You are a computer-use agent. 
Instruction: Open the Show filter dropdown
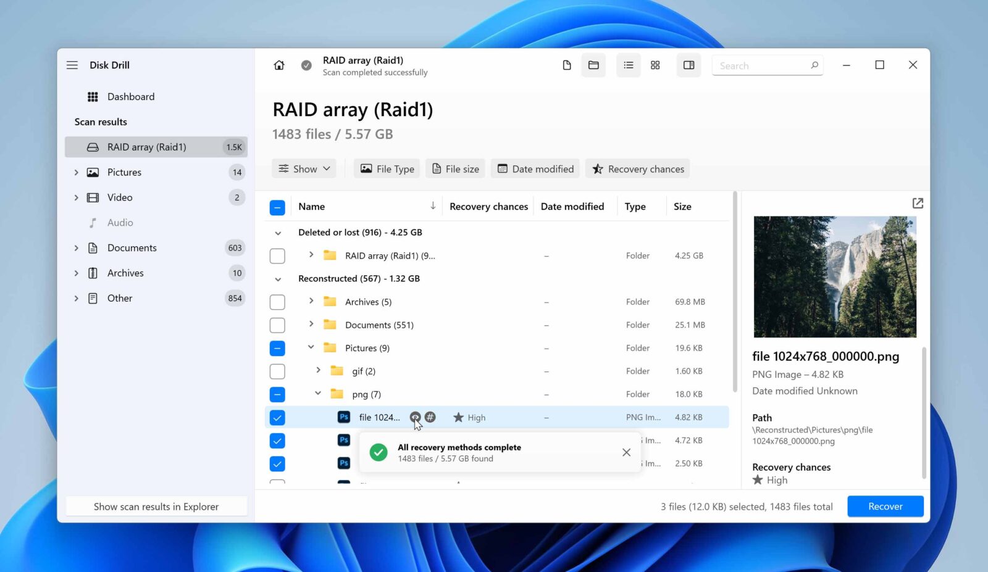(x=303, y=168)
